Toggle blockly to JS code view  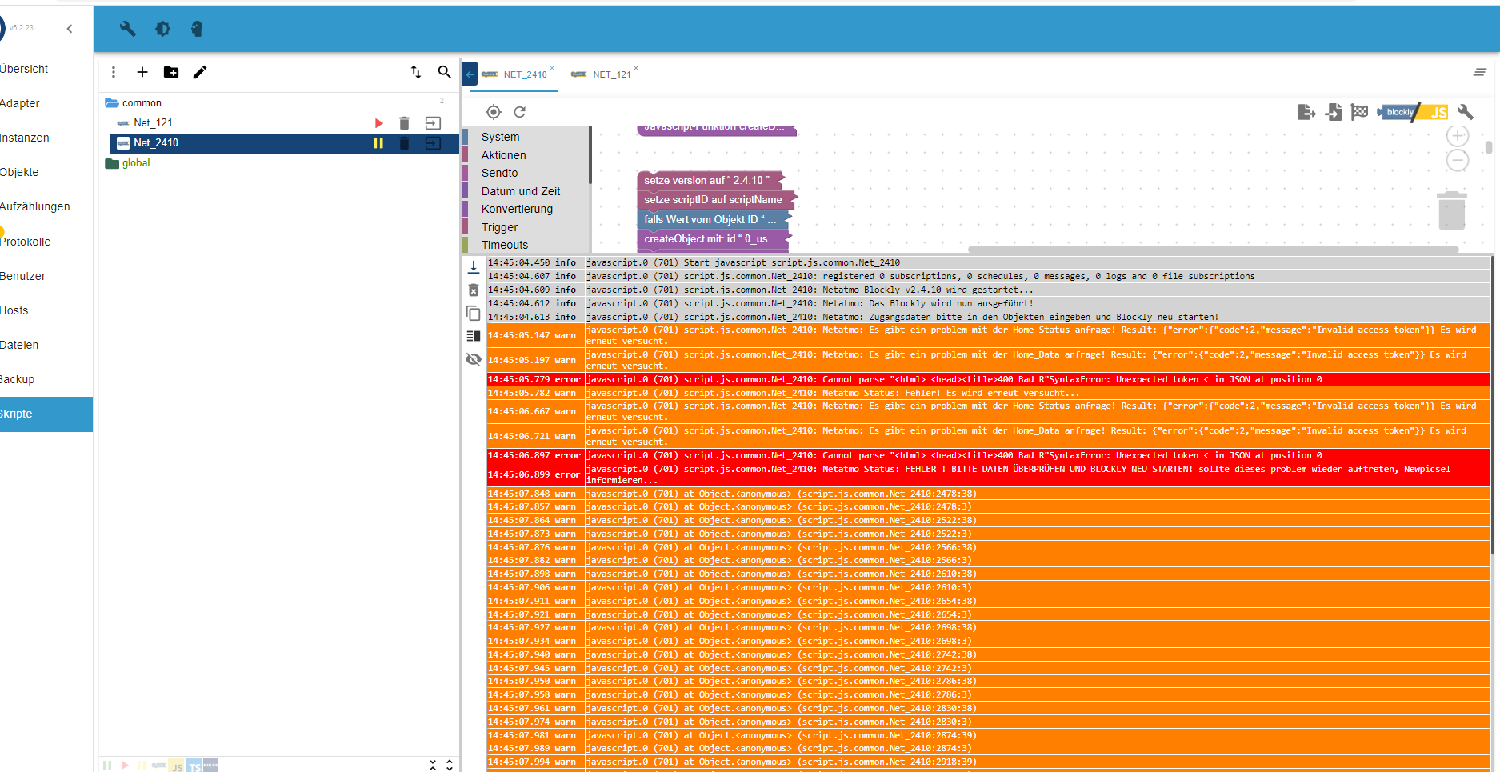point(1414,112)
